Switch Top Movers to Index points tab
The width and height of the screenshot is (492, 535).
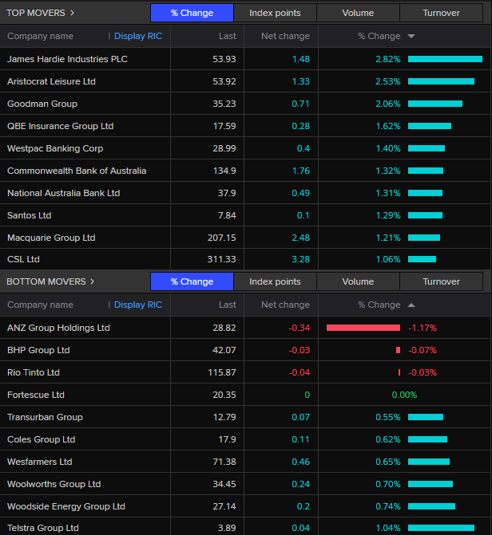click(275, 13)
